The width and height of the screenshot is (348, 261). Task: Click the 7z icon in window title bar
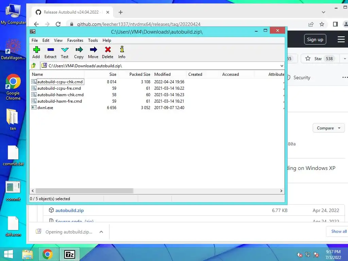pyautogui.click(x=33, y=32)
